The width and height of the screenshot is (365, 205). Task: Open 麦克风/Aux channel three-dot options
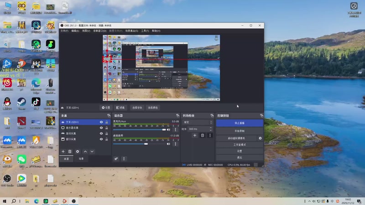(x=176, y=130)
